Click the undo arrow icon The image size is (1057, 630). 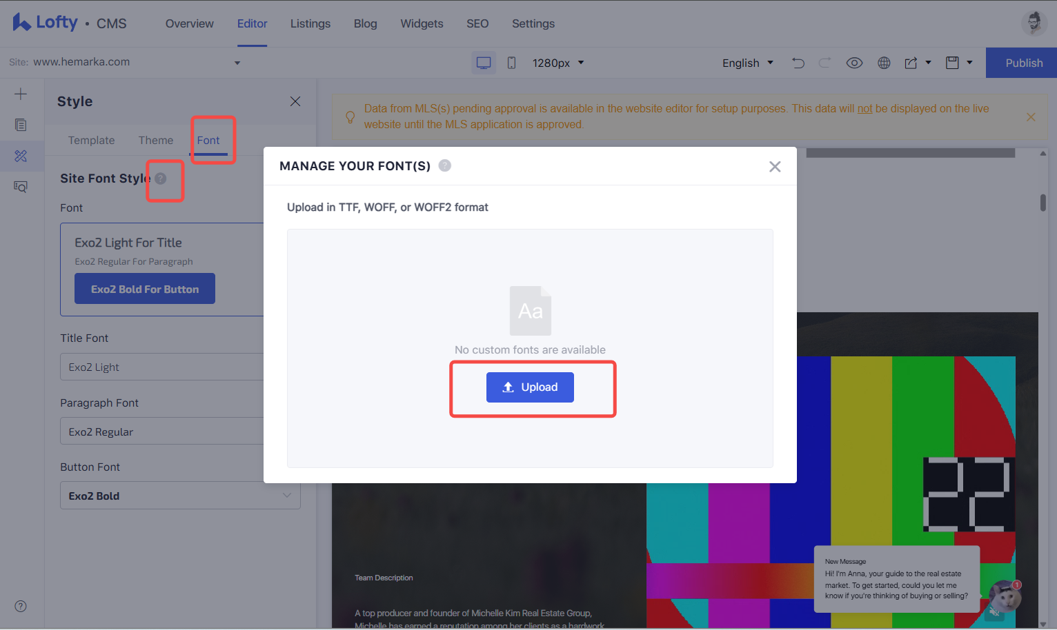[798, 63]
